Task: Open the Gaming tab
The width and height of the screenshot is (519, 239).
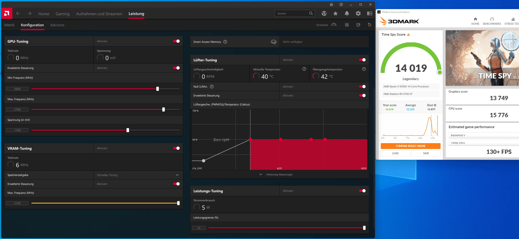Action: [62, 14]
